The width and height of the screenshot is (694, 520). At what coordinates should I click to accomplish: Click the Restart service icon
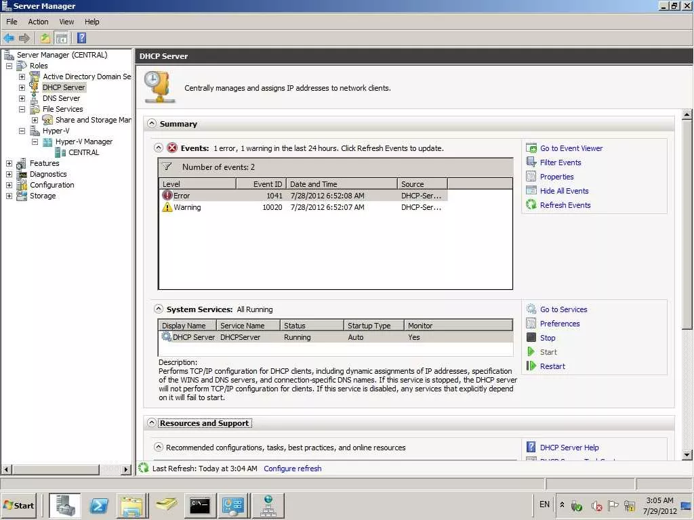click(x=531, y=366)
